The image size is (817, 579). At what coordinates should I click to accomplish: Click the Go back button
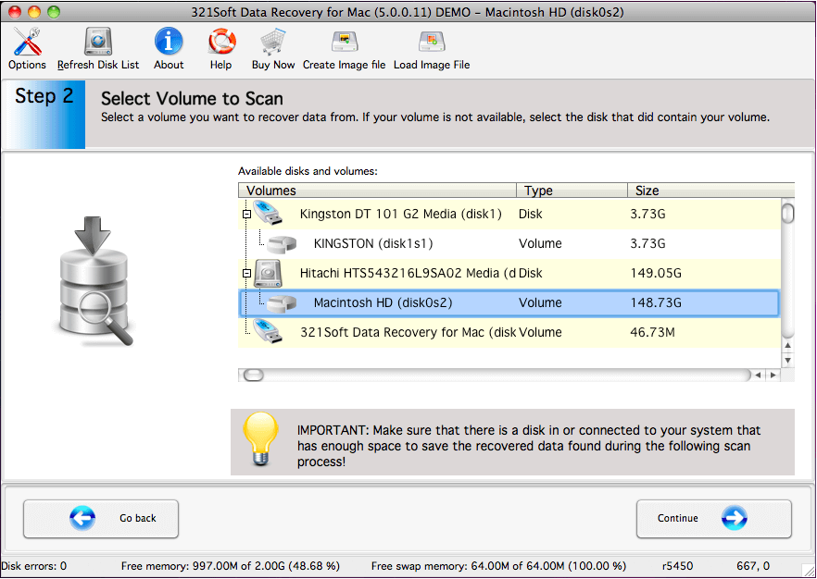[101, 519]
